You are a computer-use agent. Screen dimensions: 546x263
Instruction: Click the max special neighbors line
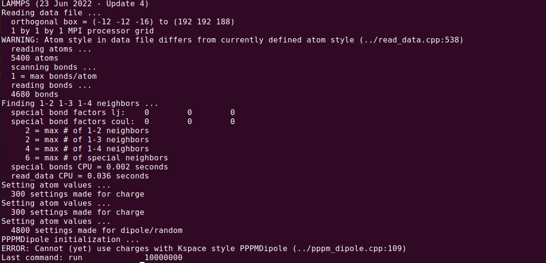[96, 158]
